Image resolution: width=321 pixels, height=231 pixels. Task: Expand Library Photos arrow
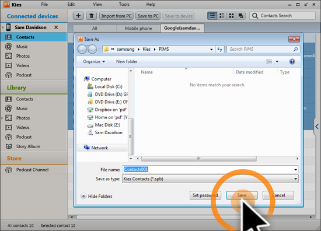[2, 118]
